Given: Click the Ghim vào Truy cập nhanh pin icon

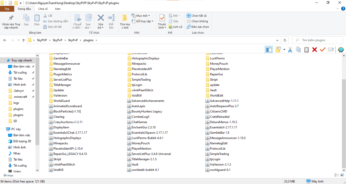Looking at the screenshot, I should coord(11,18).
